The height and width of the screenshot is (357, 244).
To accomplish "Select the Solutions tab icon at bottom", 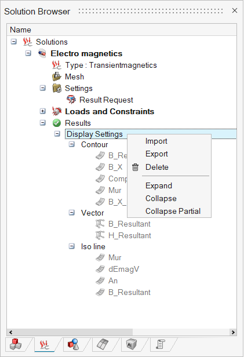I will pyautogui.click(x=45, y=344).
